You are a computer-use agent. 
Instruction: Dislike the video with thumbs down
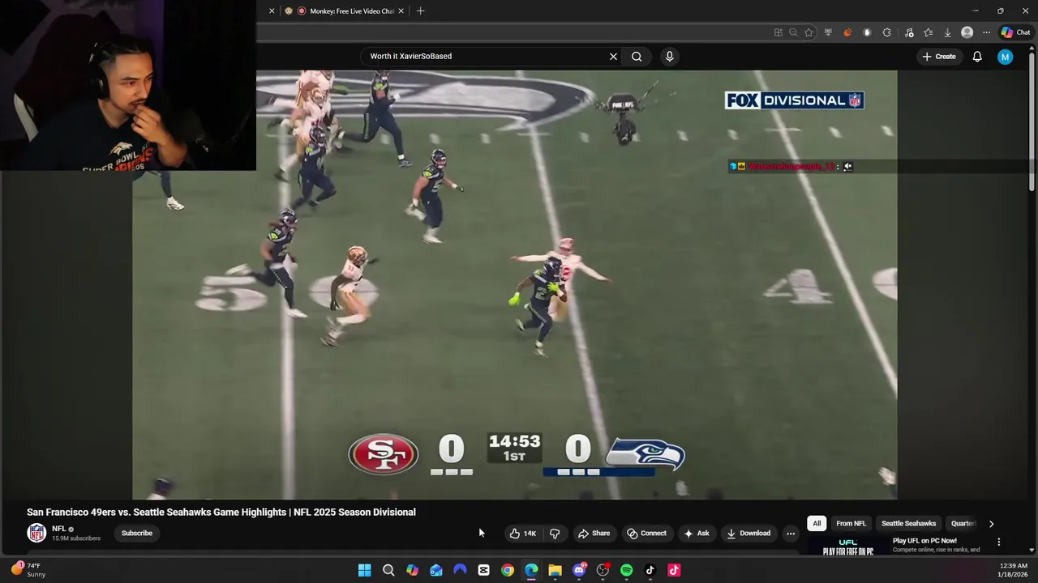pyautogui.click(x=555, y=534)
